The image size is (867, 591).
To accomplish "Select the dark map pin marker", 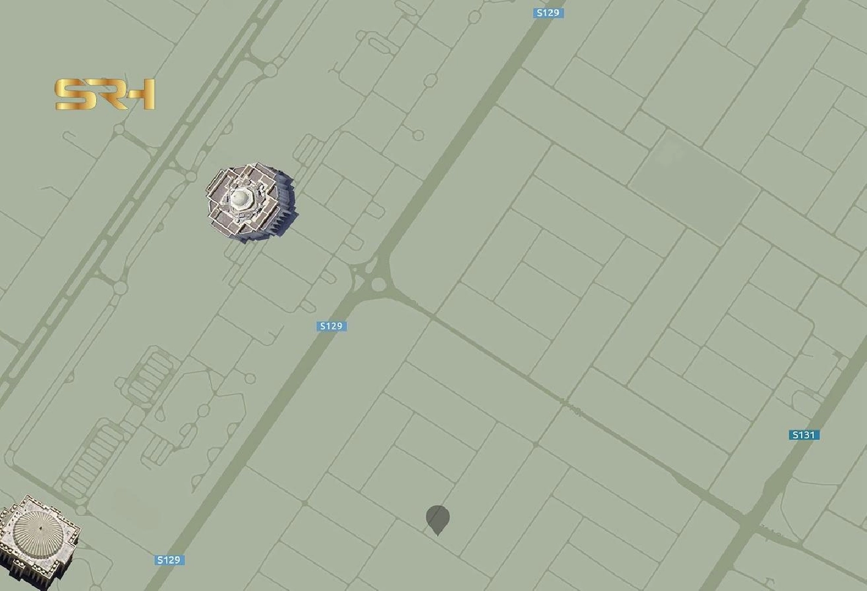I will (437, 520).
